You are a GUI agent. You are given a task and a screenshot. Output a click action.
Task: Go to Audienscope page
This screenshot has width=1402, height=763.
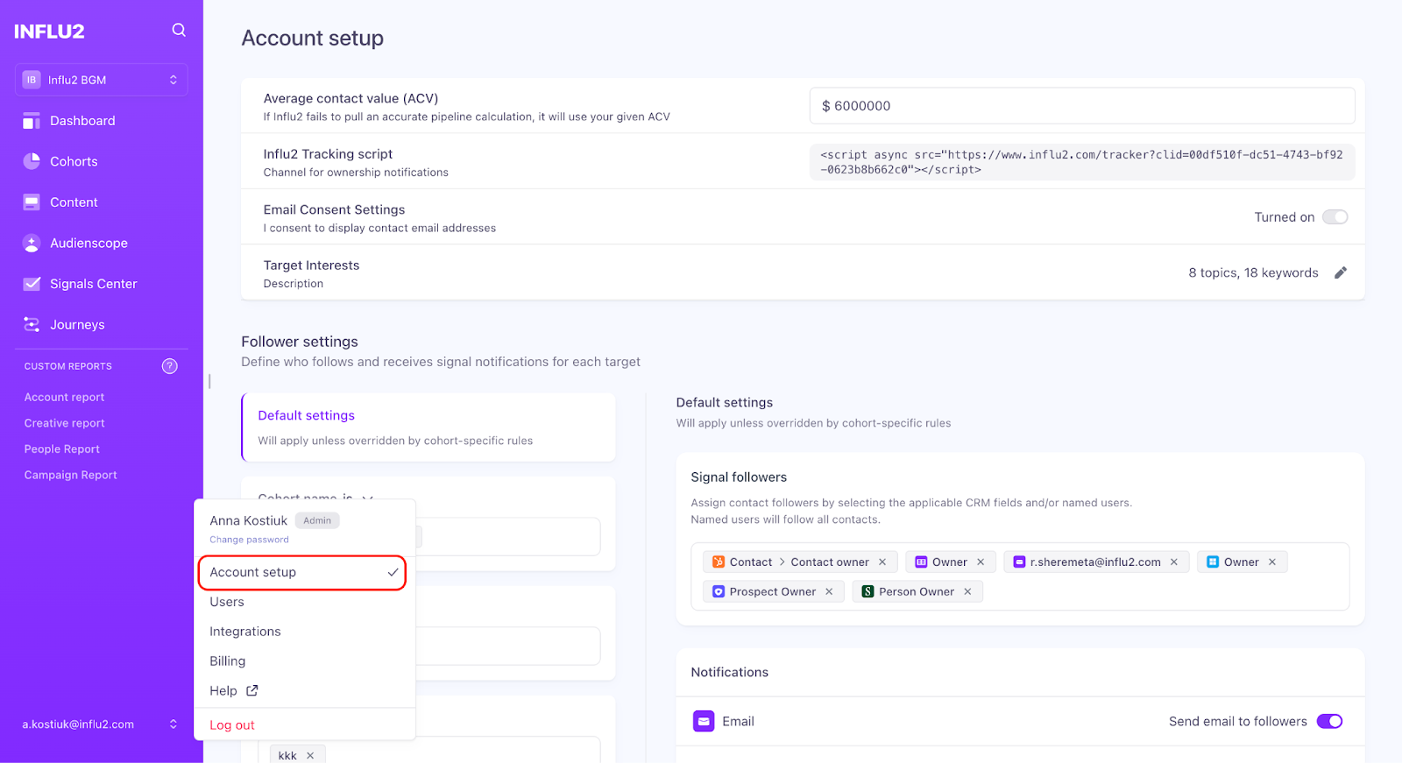pyautogui.click(x=89, y=244)
